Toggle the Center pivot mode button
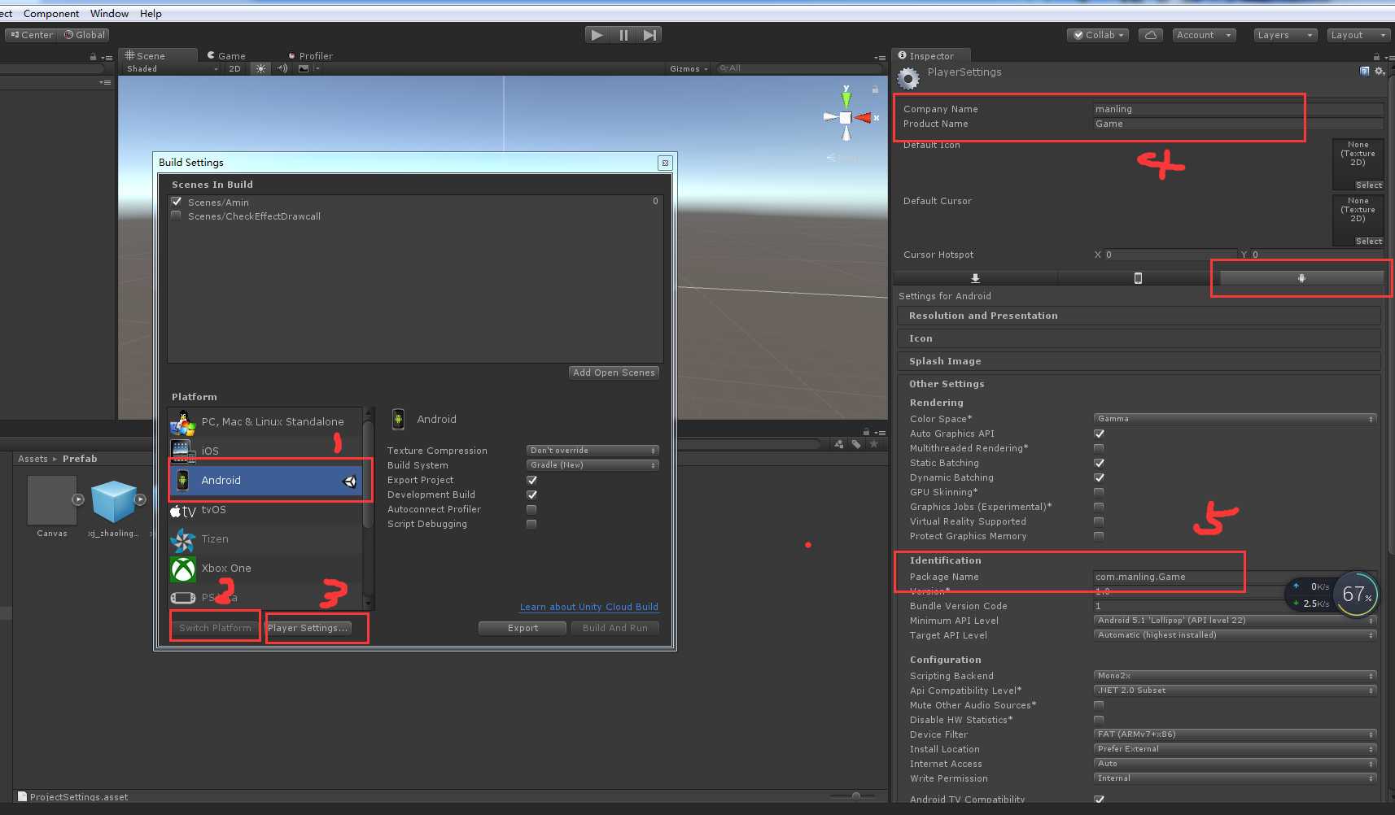 (x=32, y=35)
